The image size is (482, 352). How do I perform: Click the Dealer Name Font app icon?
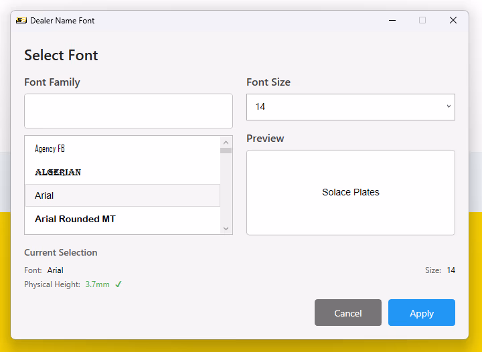tap(21, 21)
